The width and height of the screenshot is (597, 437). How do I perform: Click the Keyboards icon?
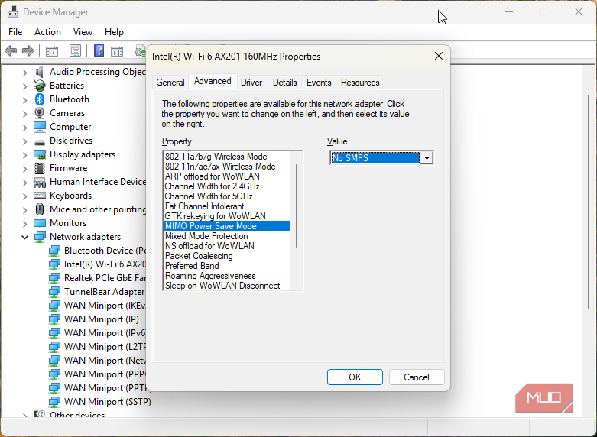tap(40, 196)
